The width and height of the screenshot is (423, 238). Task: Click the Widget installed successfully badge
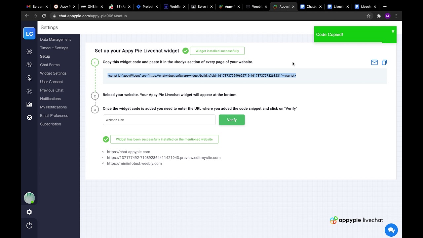(217, 51)
